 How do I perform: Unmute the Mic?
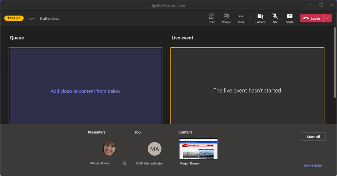coord(275,18)
